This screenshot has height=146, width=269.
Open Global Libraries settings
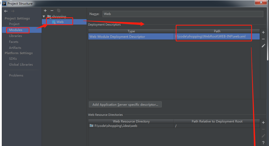[21, 65]
